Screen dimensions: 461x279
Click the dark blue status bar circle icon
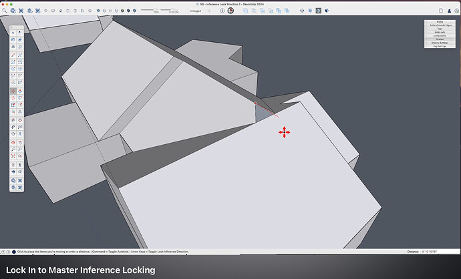[x=14, y=252]
